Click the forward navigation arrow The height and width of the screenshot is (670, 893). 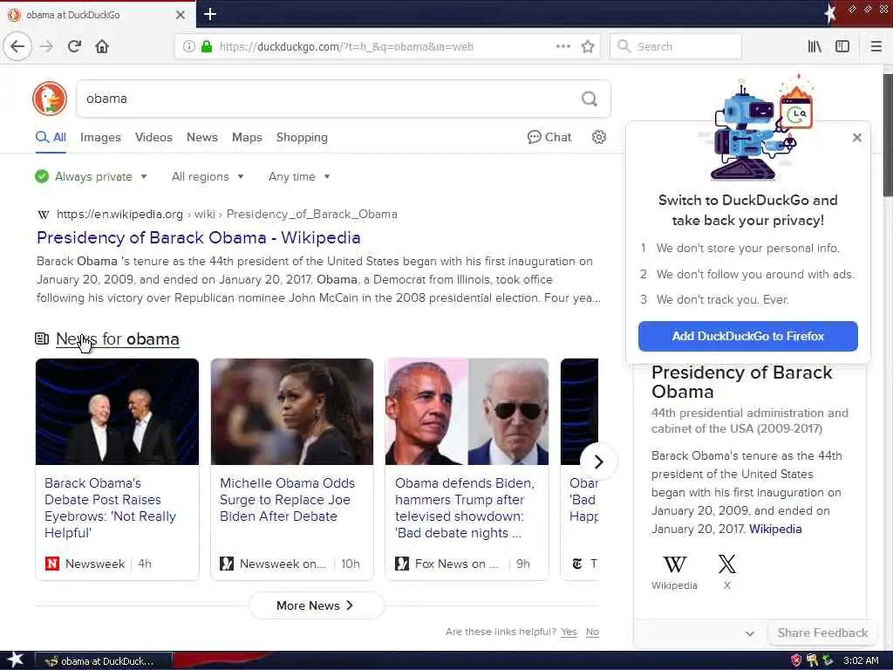pos(47,46)
